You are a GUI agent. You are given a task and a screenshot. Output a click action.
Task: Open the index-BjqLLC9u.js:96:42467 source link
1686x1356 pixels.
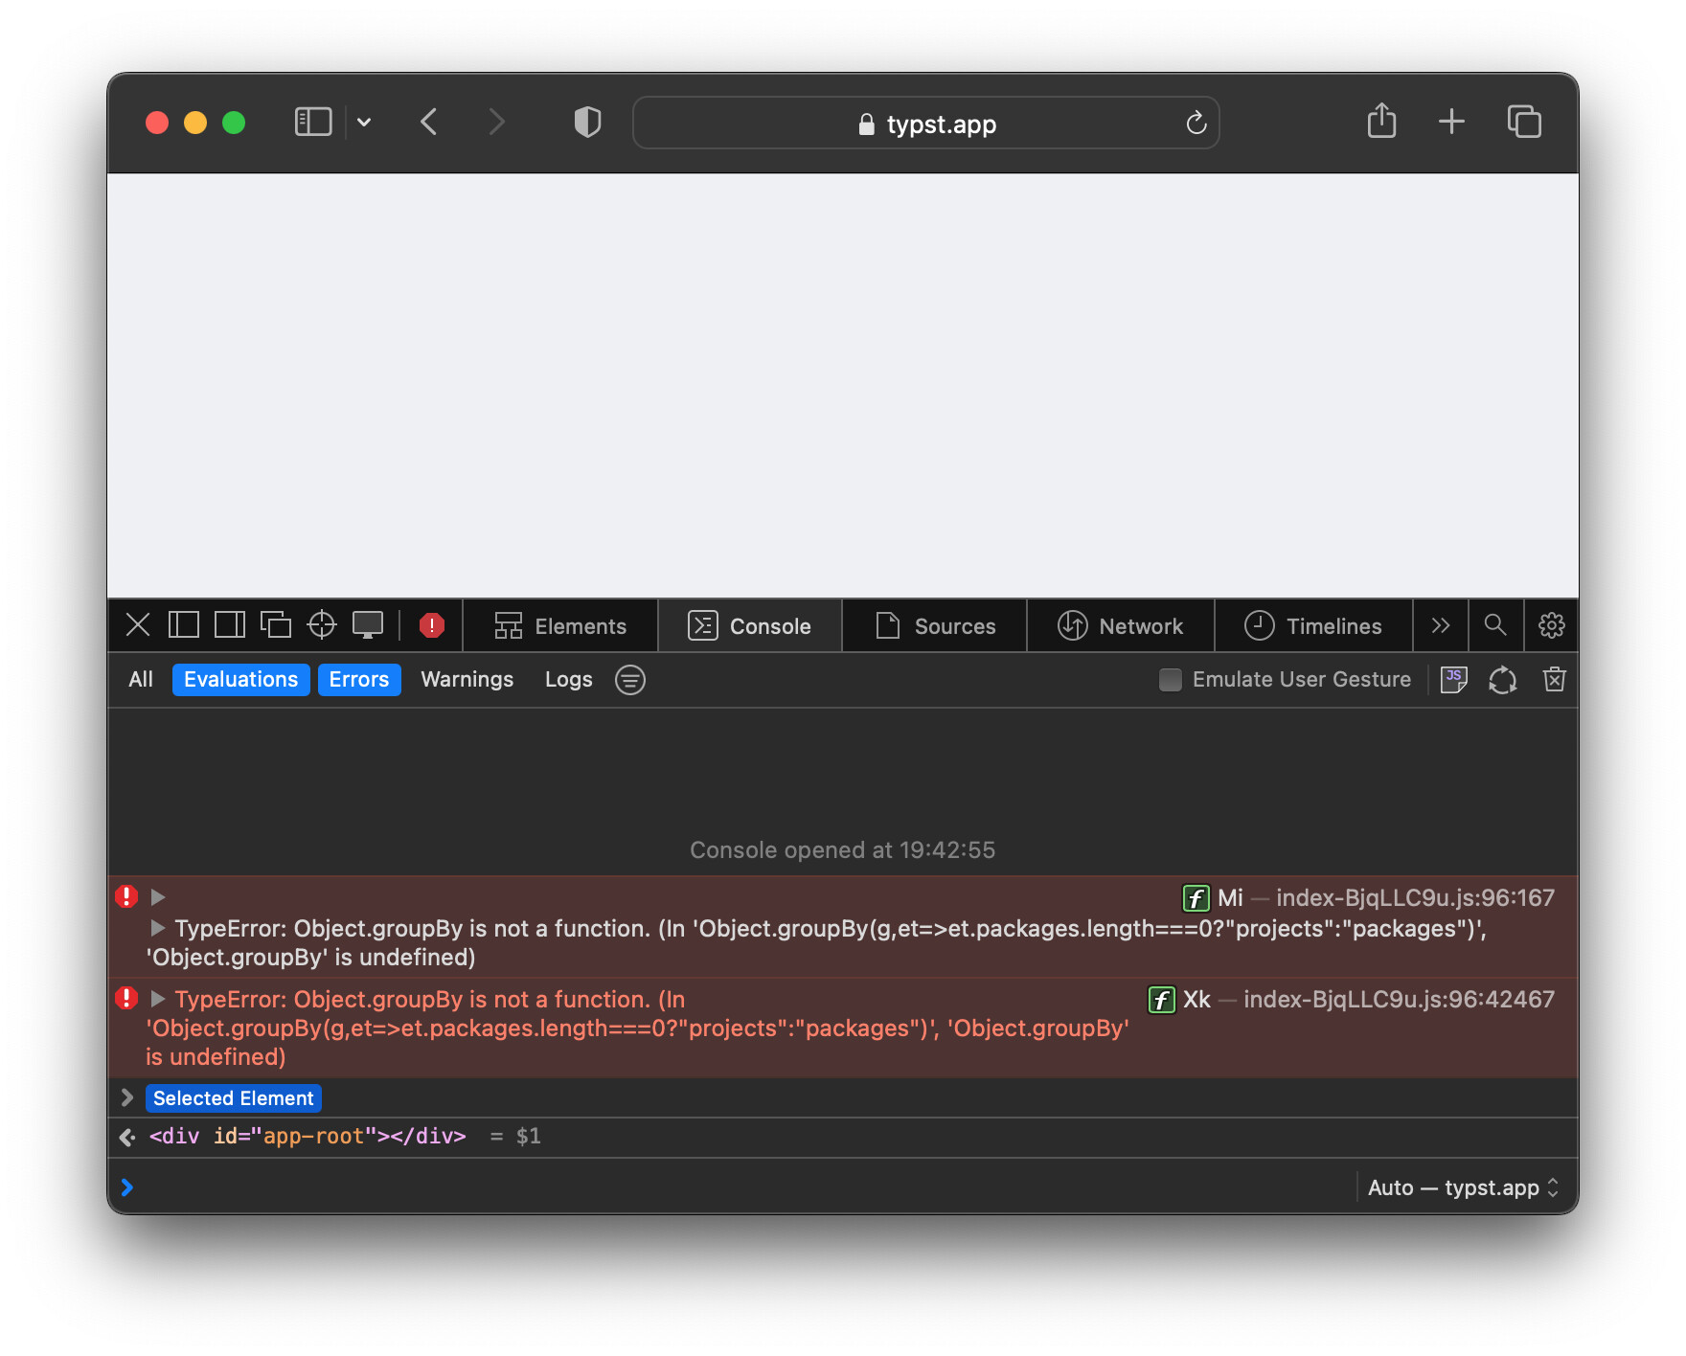pyautogui.click(x=1399, y=1000)
